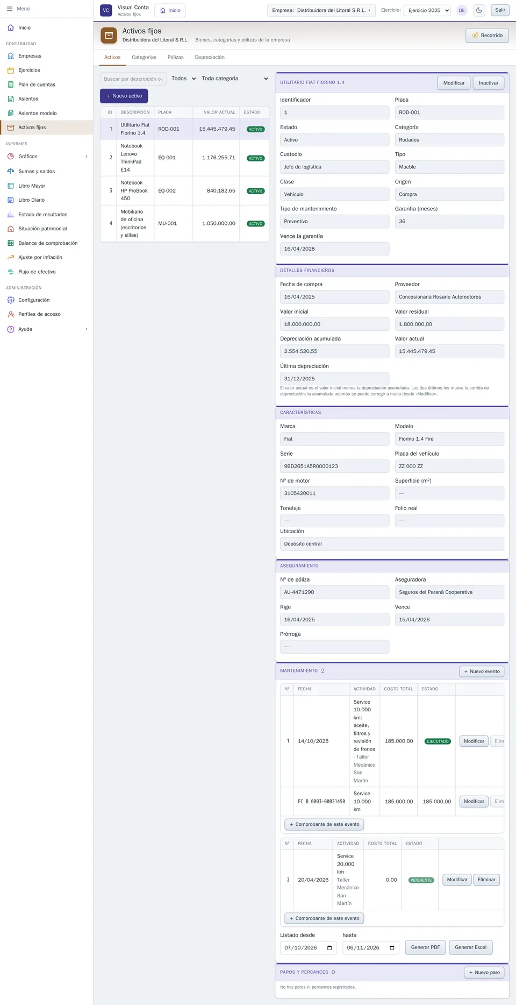Click the Situación patrimonial icon
Image resolution: width=516 pixels, height=1005 pixels.
pos(11,229)
